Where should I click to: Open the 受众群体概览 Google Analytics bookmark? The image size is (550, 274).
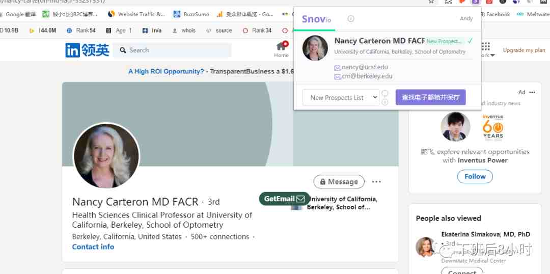245,14
